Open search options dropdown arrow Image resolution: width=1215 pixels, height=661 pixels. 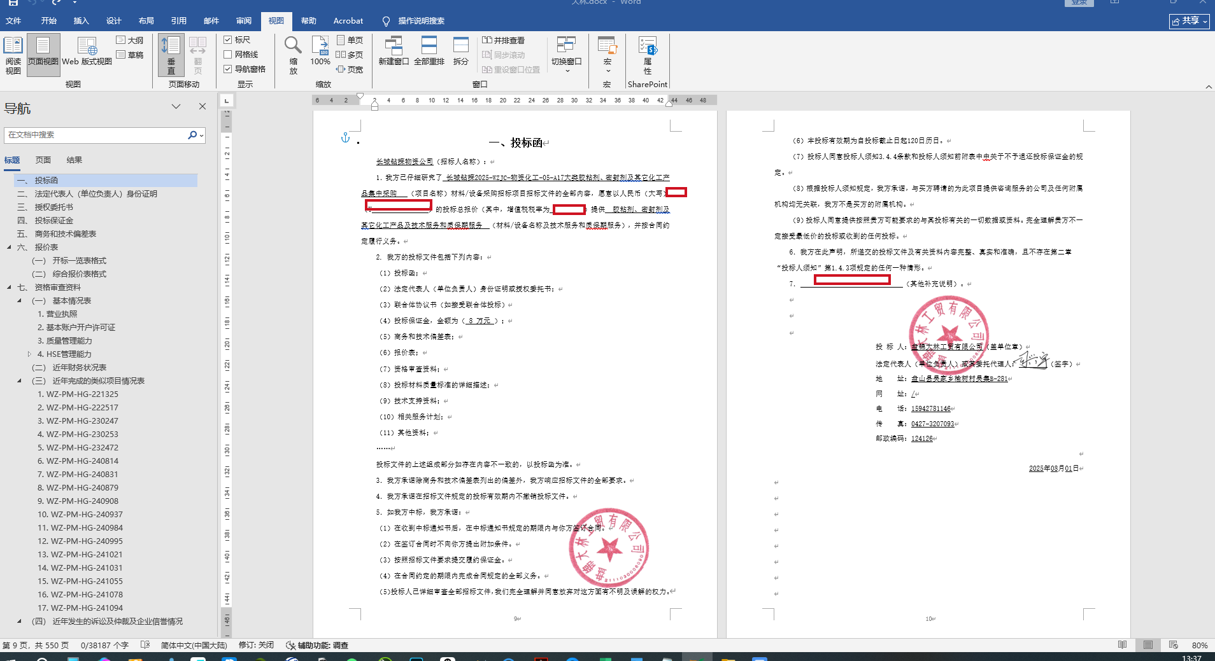(x=202, y=135)
